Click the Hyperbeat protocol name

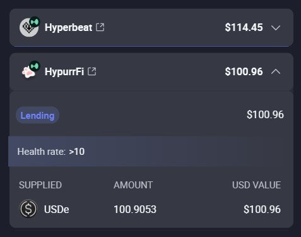click(68, 28)
